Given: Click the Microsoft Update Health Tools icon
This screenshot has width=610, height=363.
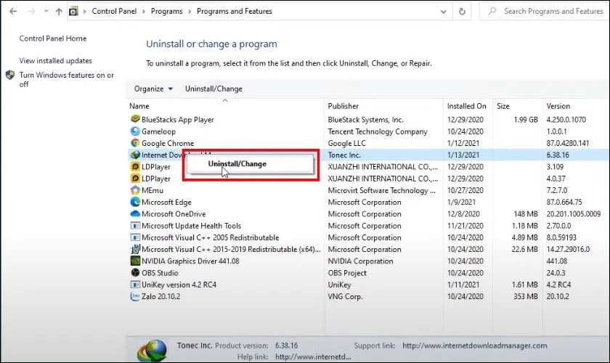Looking at the screenshot, I should (135, 225).
